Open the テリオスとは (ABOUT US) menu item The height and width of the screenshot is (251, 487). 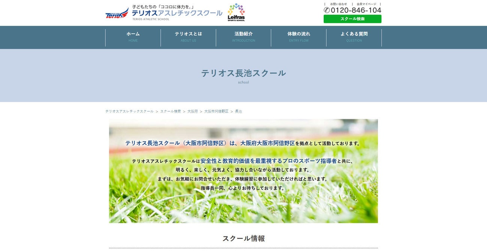188,36
